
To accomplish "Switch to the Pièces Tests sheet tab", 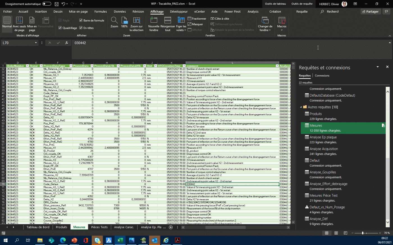I will click(99, 227).
